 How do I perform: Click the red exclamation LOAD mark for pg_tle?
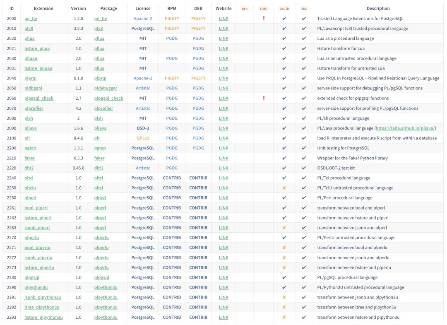pos(264,18)
